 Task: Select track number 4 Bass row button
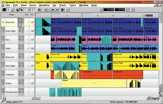pyautogui.click(x=3, y=40)
